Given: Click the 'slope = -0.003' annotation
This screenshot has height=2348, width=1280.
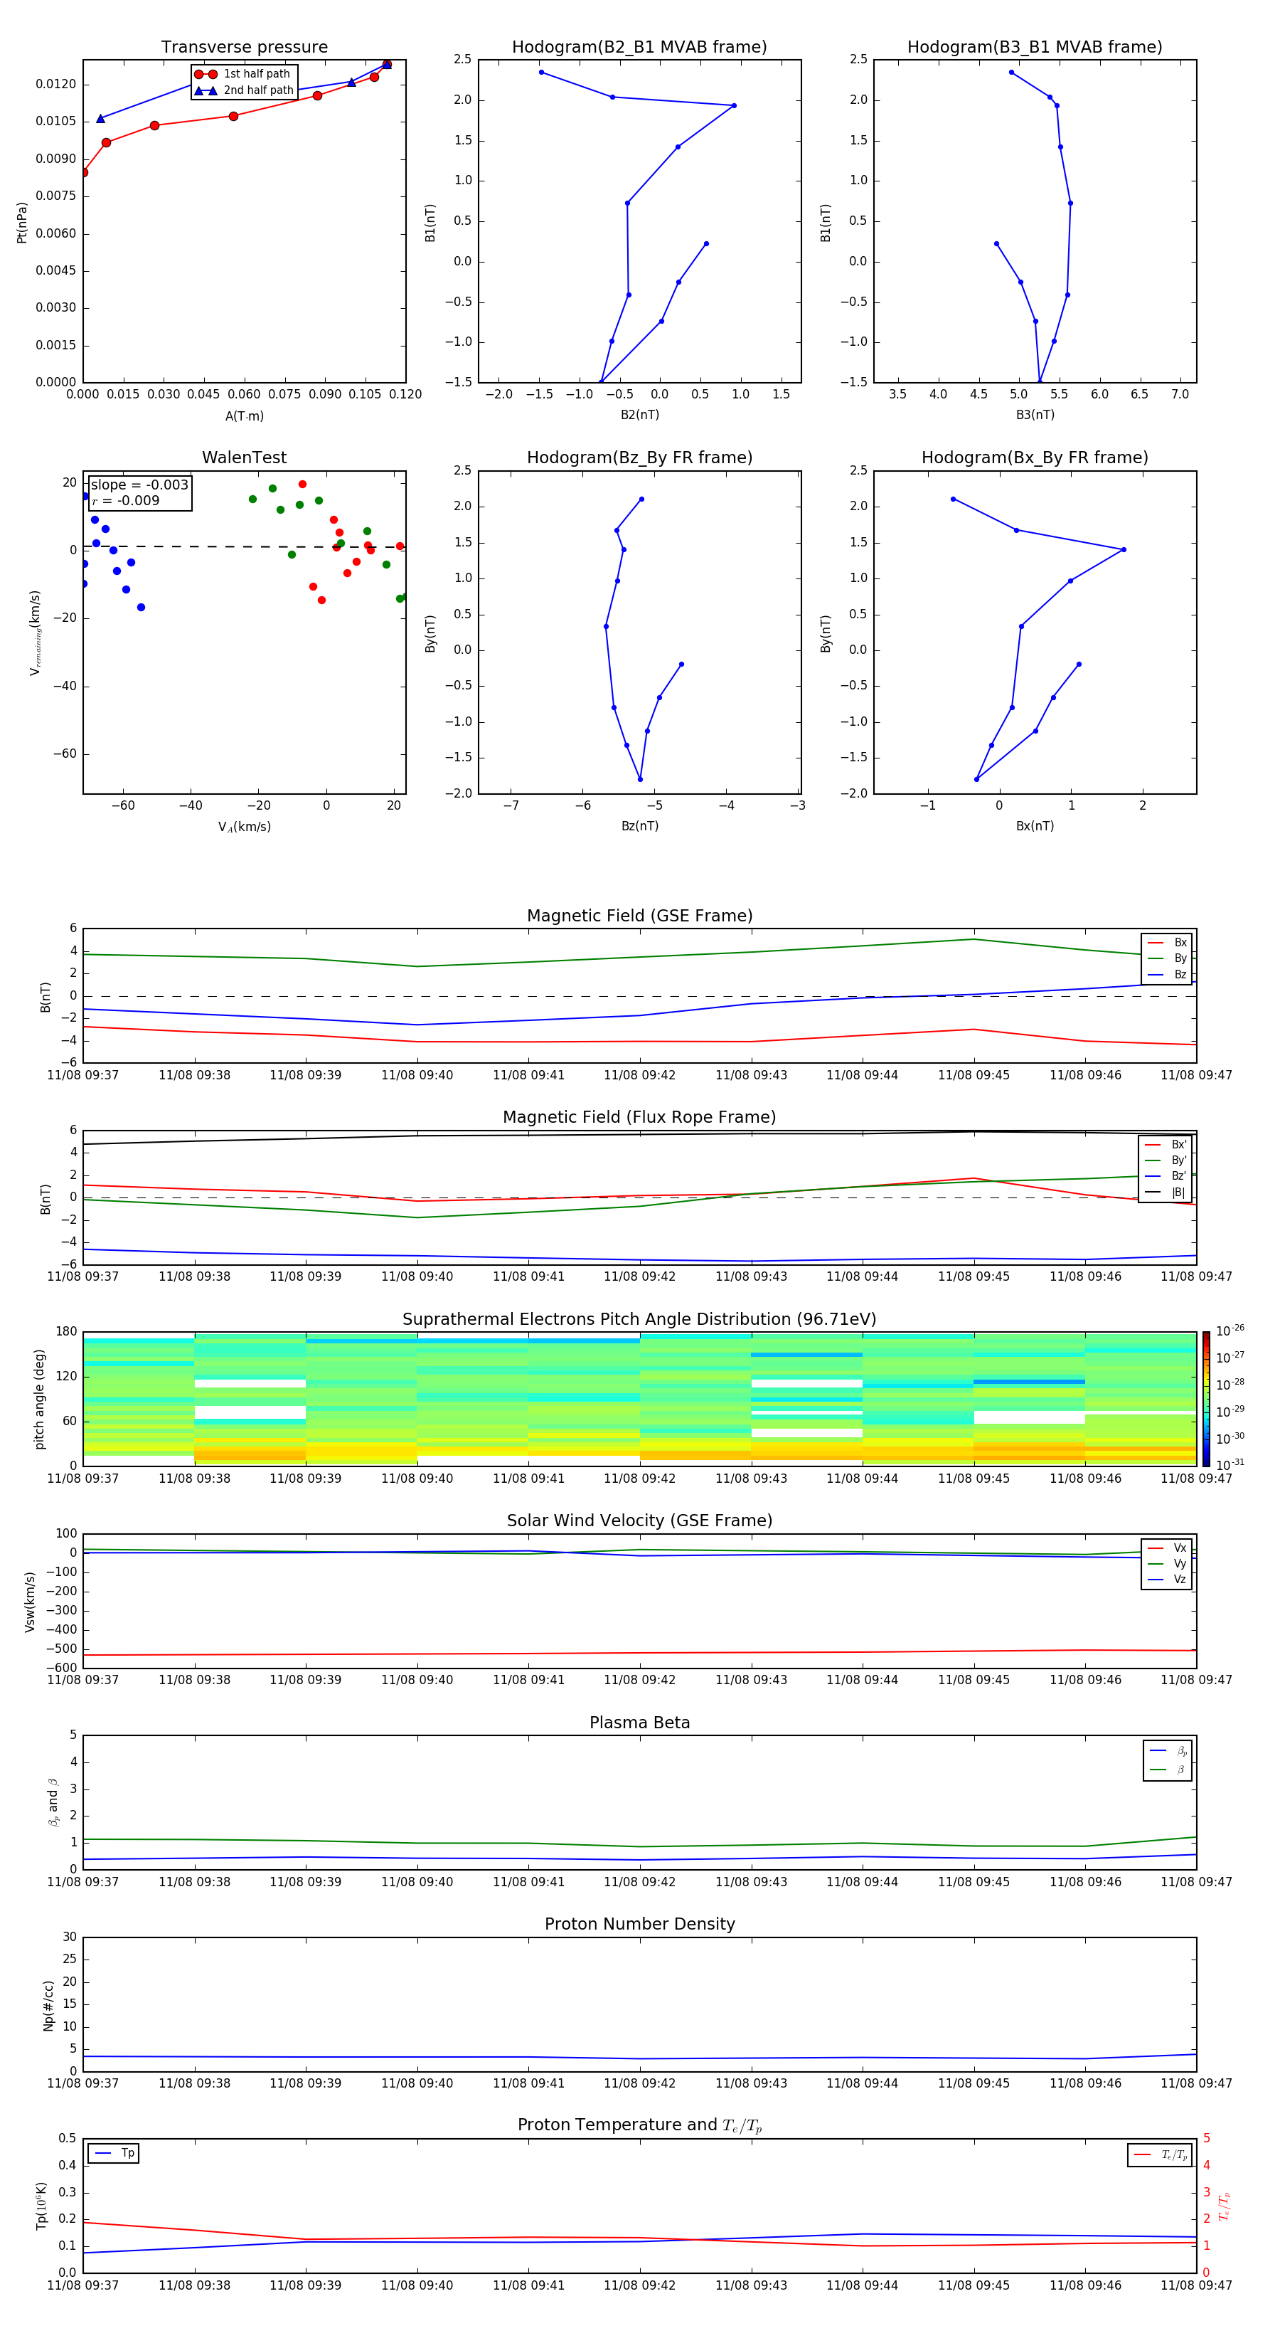Looking at the screenshot, I should tap(139, 485).
